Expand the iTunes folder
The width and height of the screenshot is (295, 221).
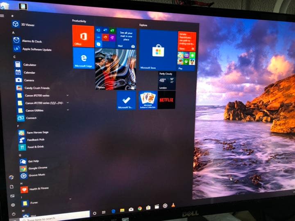coord(70,199)
